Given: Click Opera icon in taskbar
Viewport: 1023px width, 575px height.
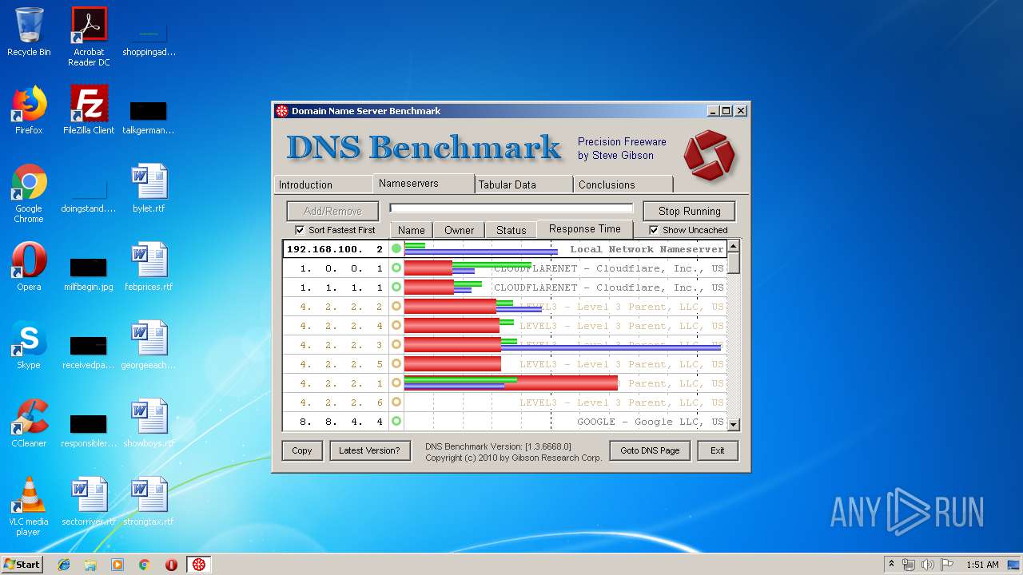Looking at the screenshot, I should click(171, 565).
